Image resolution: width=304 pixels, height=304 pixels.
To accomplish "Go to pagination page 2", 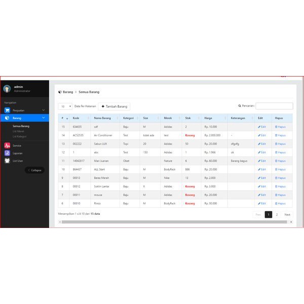I will 277,215.
